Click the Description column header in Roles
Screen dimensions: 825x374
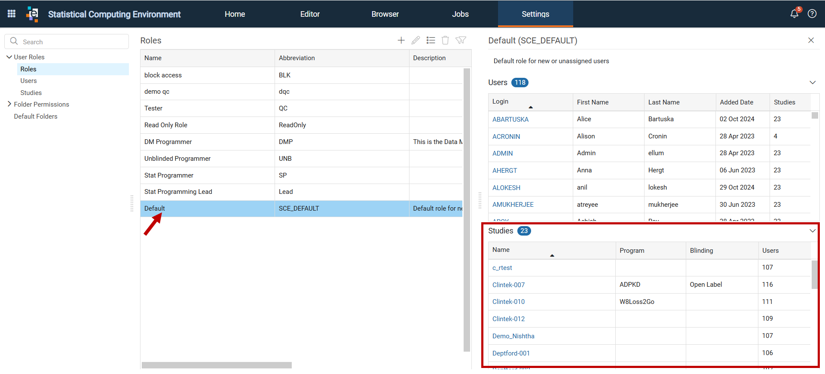[x=440, y=58]
